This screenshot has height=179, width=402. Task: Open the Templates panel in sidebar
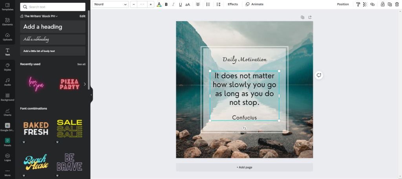[x=7, y=7]
